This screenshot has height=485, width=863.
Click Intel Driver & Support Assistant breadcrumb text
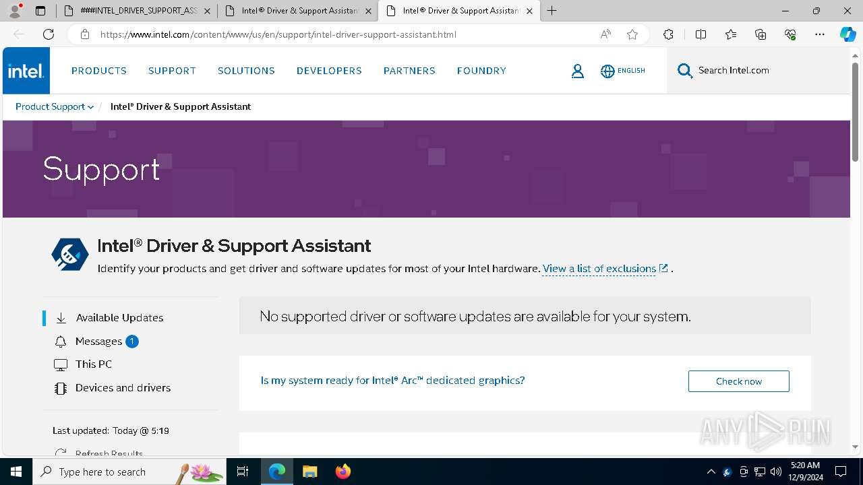181,106
